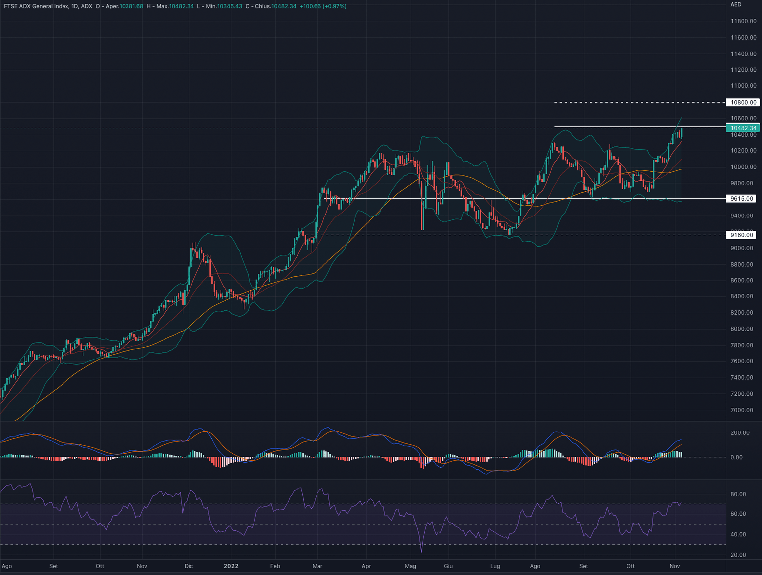Click the white horizontal resistance line
This screenshot has width=762, height=575.
click(x=620, y=126)
